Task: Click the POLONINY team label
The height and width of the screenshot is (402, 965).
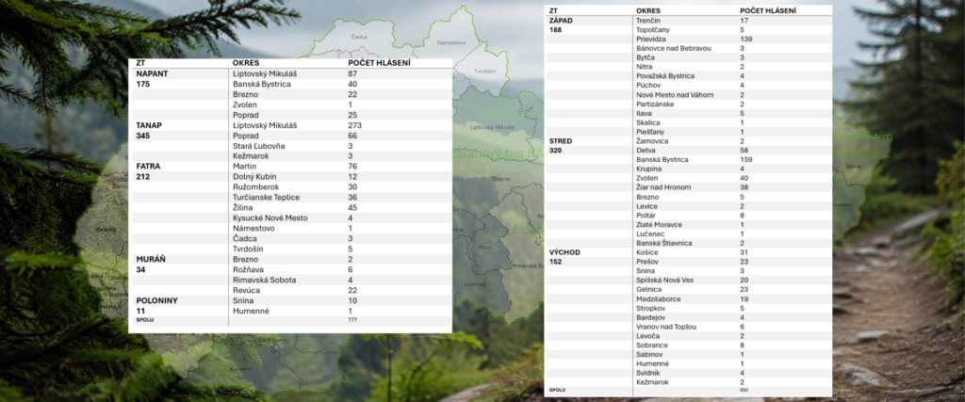Action: point(156,300)
